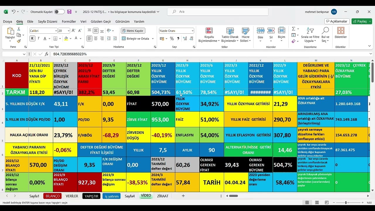Toggle center horizontal alignment
This screenshot has width=375, height=211.
tap(96, 38)
